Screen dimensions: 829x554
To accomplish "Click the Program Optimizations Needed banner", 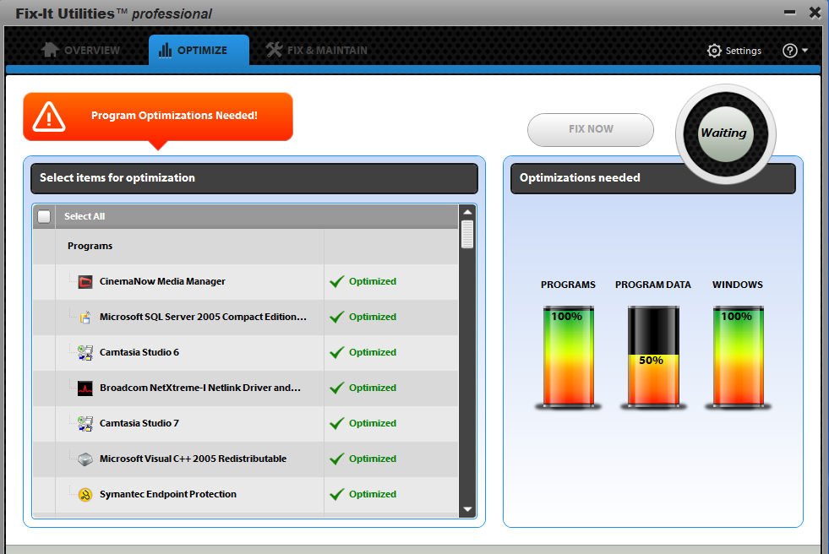I will coord(158,117).
